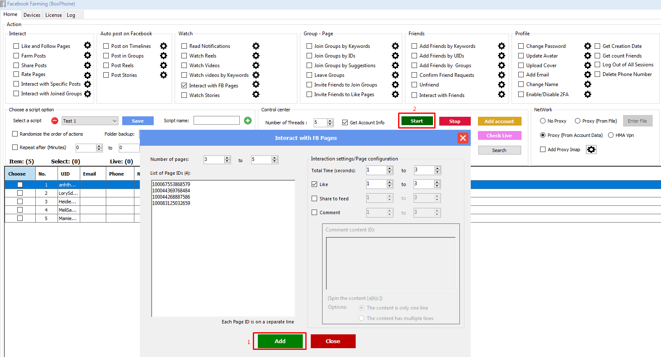Open Add Proxy Imap settings gear

point(591,150)
